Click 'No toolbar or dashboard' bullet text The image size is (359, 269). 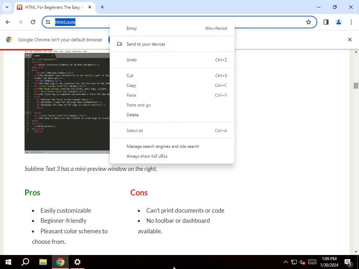pyautogui.click(x=178, y=221)
